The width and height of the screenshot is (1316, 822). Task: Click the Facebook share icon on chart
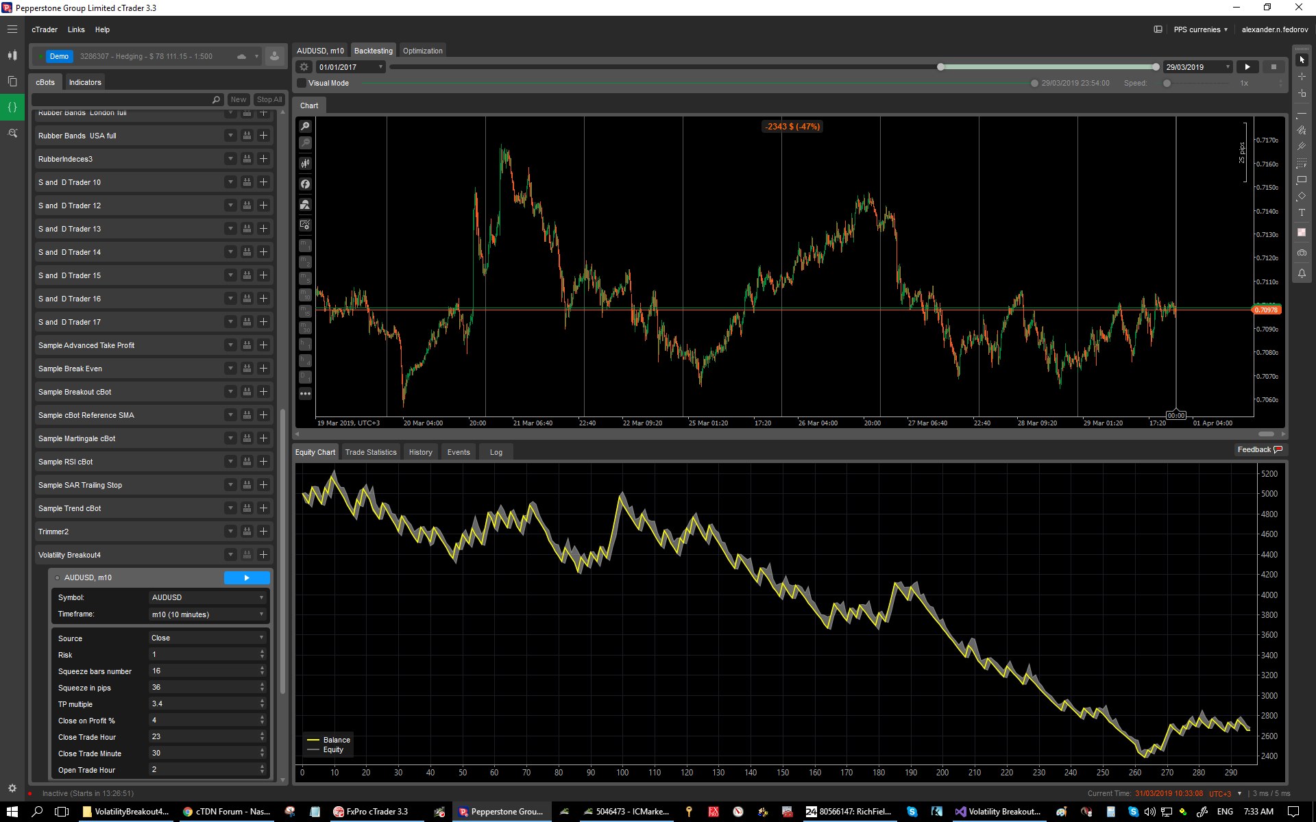click(x=305, y=184)
